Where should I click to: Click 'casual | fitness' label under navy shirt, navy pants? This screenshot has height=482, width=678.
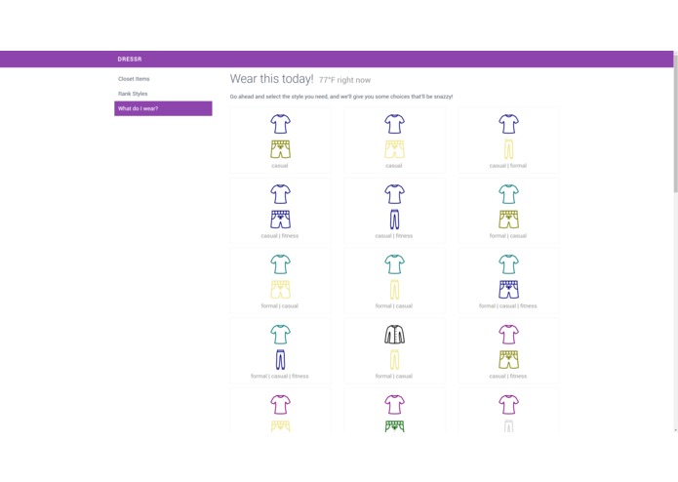[394, 235]
